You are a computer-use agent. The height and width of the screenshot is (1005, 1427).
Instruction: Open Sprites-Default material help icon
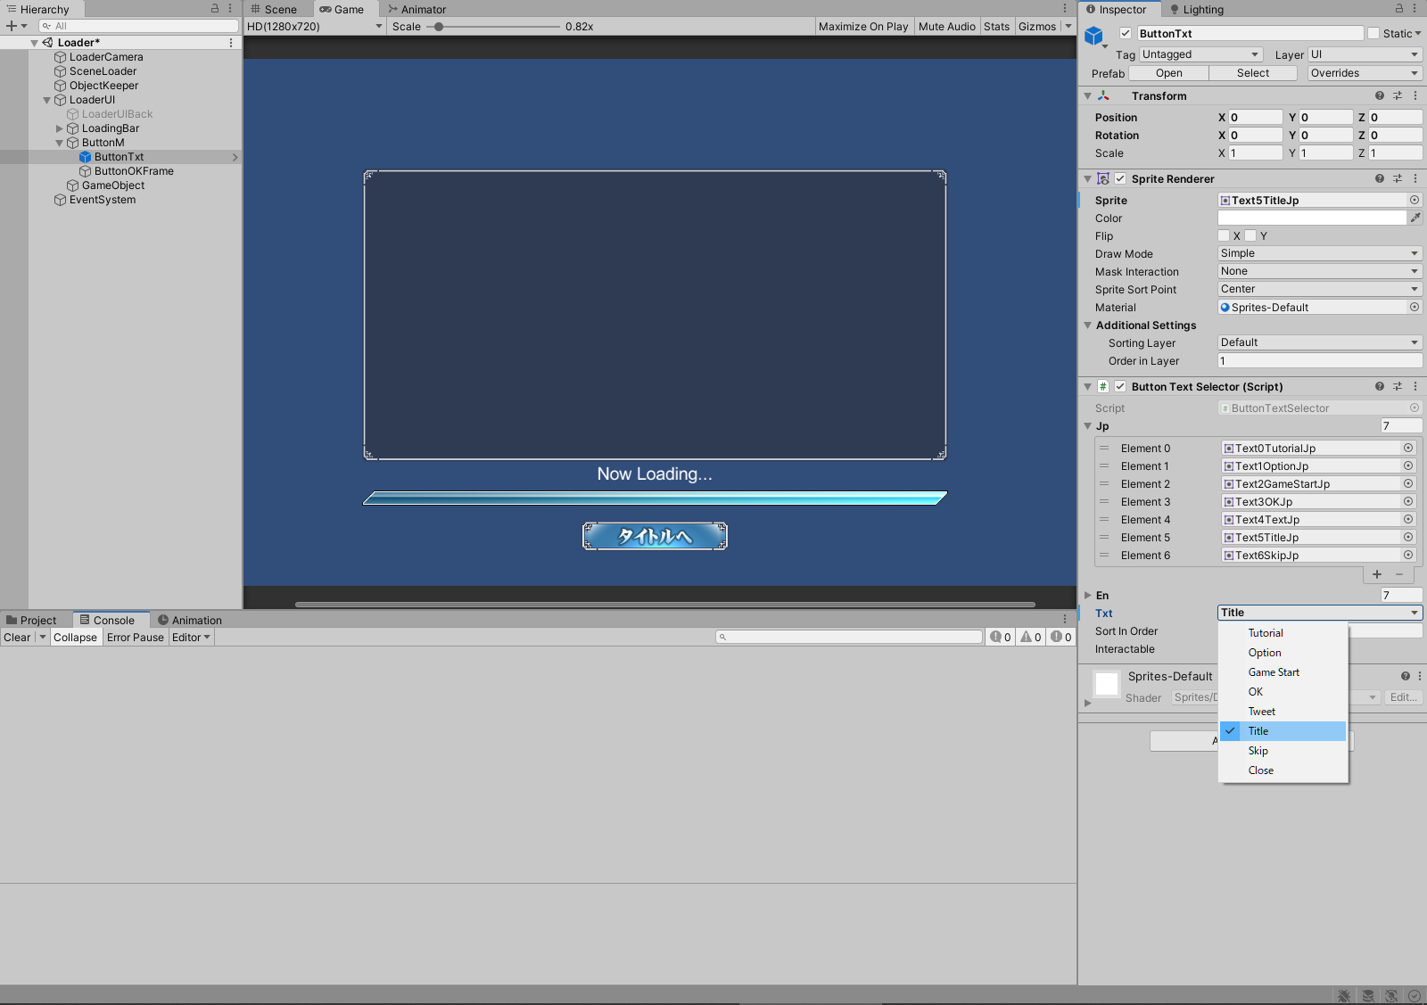(x=1406, y=676)
